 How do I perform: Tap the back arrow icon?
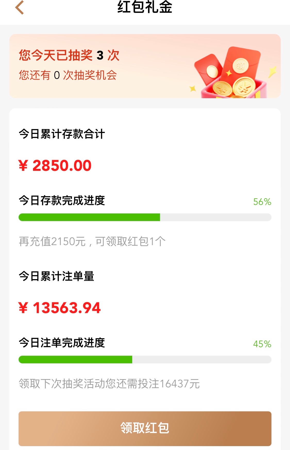click(20, 7)
